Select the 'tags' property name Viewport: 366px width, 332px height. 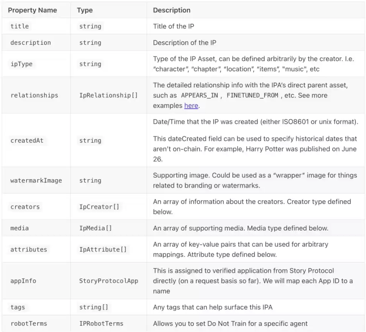(x=18, y=307)
